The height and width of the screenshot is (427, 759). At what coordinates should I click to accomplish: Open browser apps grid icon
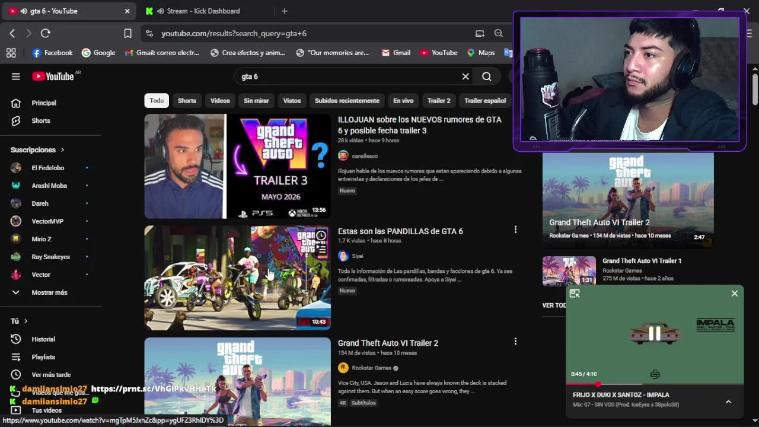(11, 53)
